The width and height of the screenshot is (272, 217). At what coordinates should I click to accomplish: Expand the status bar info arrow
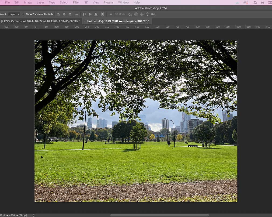34,215
